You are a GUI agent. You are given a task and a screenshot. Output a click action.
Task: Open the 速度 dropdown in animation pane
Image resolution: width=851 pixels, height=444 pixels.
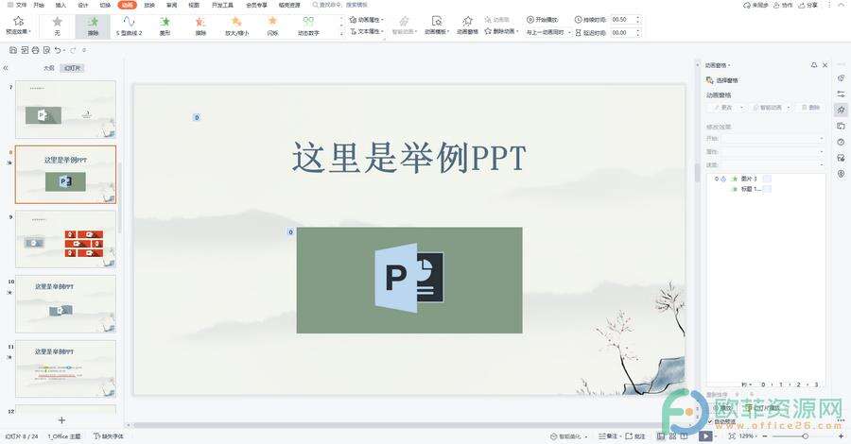coord(773,164)
